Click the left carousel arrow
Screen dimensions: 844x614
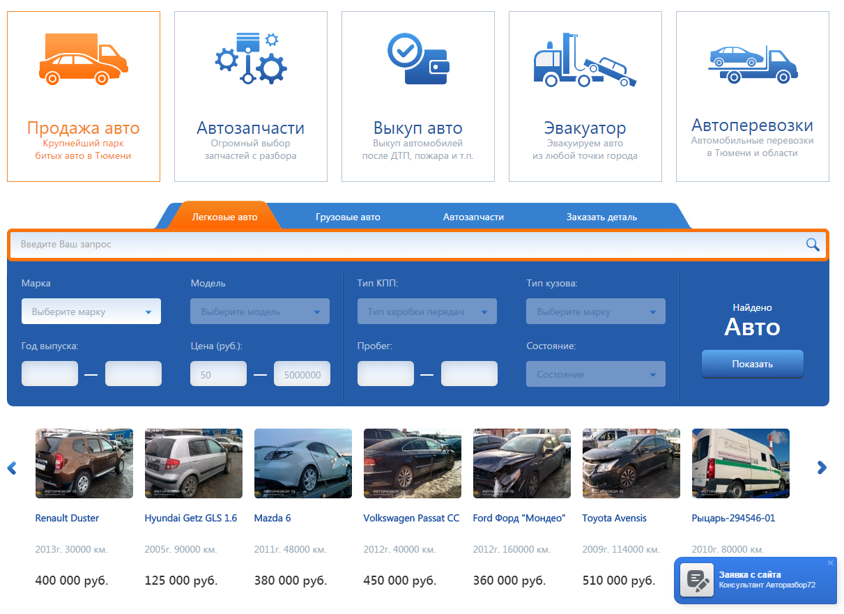click(12, 468)
